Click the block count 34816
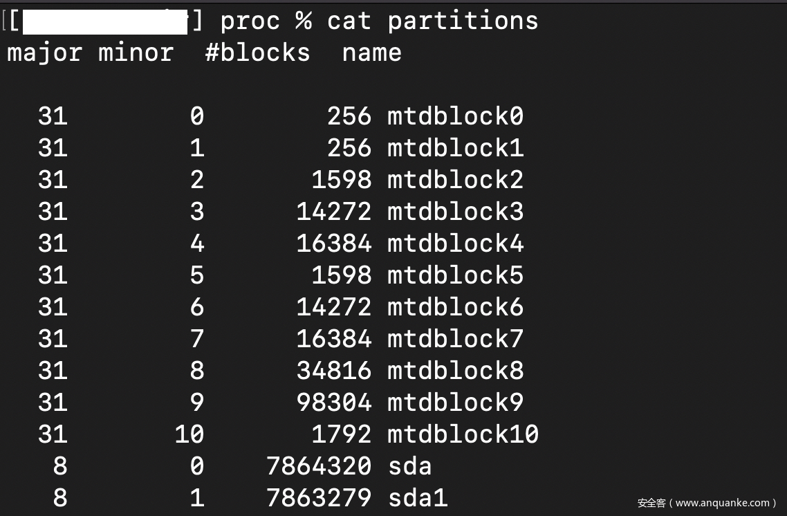Image resolution: width=787 pixels, height=516 pixels. tap(334, 371)
